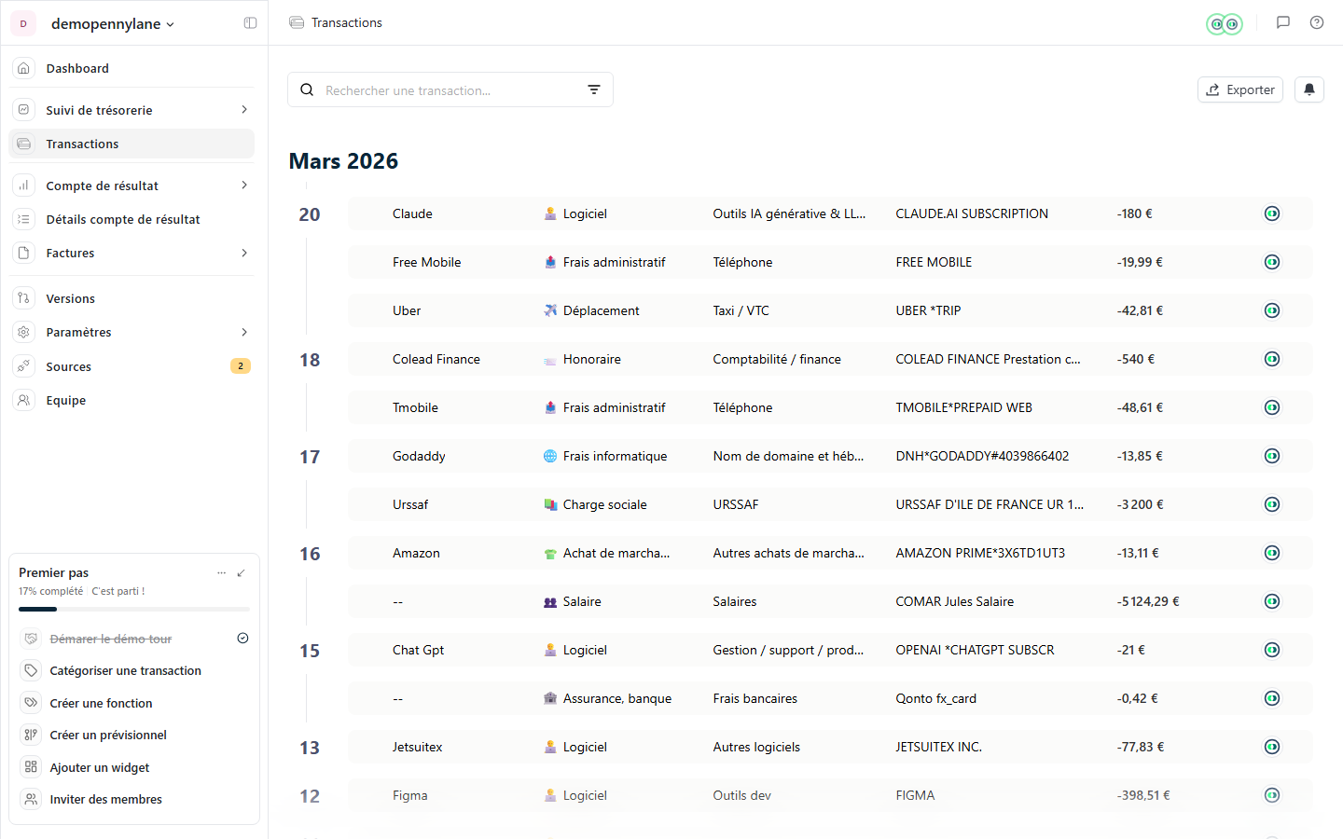Screen dimensions: 1343x839
Task: Collapse the sidebar panel icon
Action: 250,23
